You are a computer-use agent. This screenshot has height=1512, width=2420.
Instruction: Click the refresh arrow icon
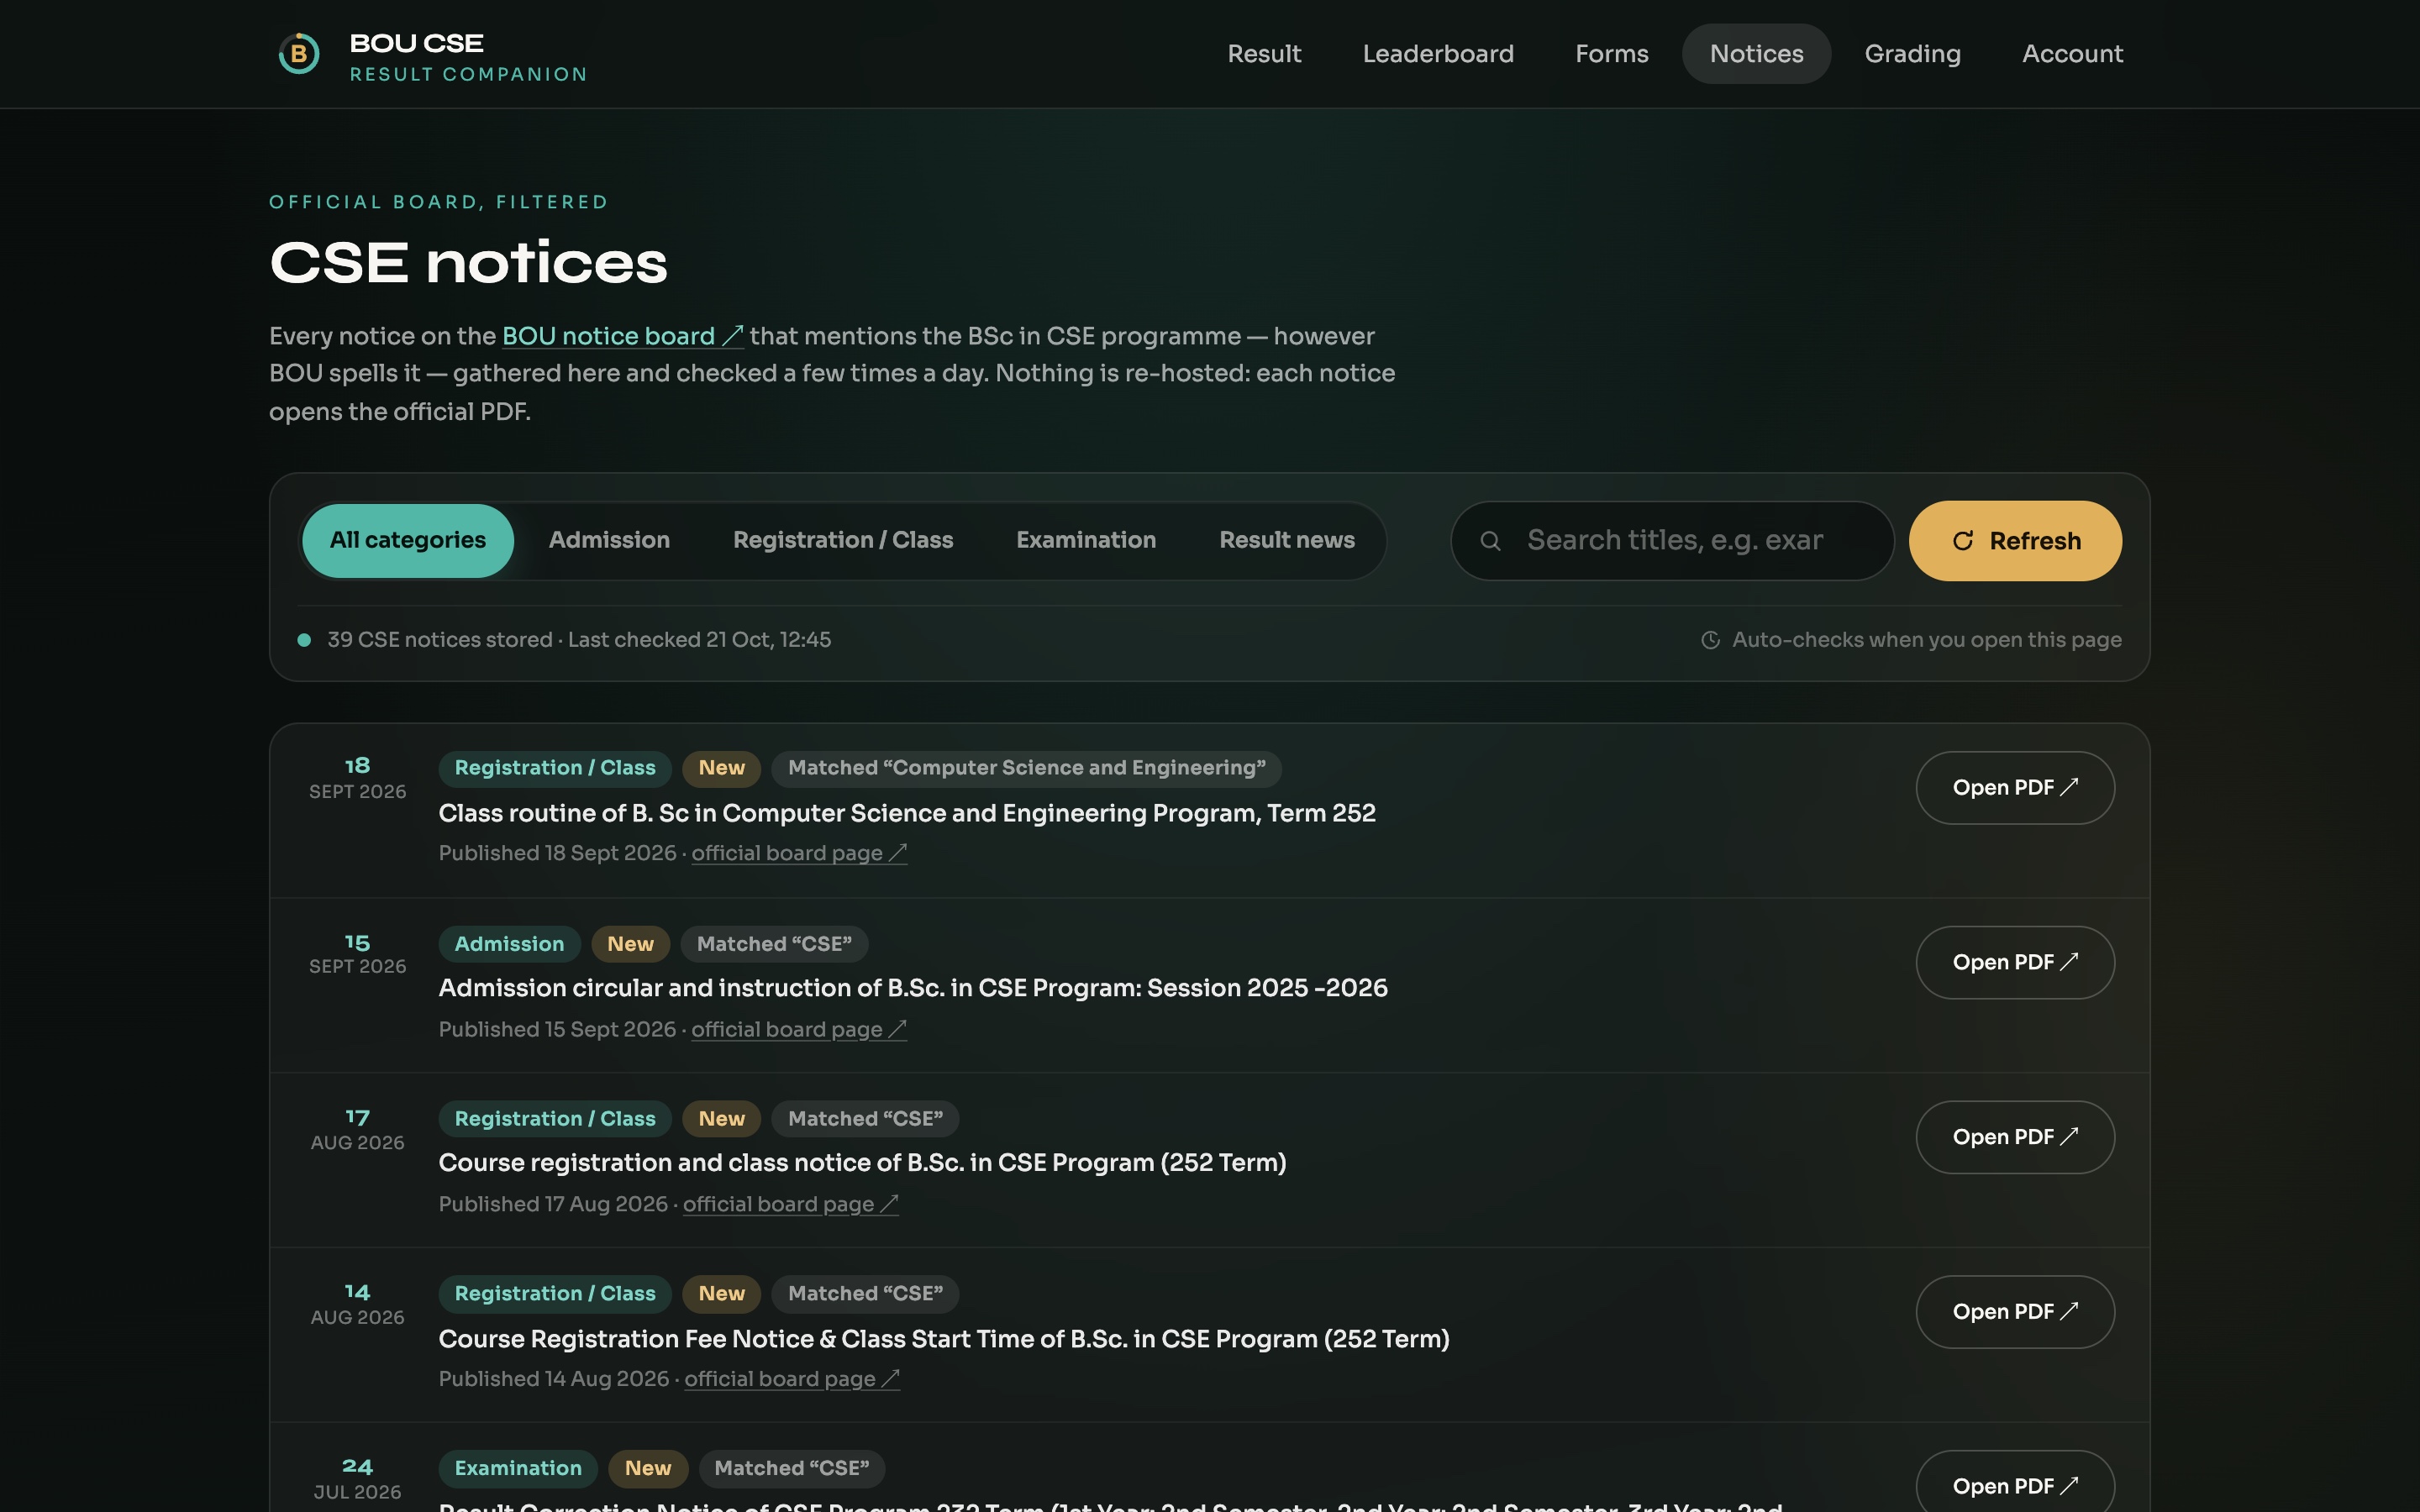(1963, 541)
